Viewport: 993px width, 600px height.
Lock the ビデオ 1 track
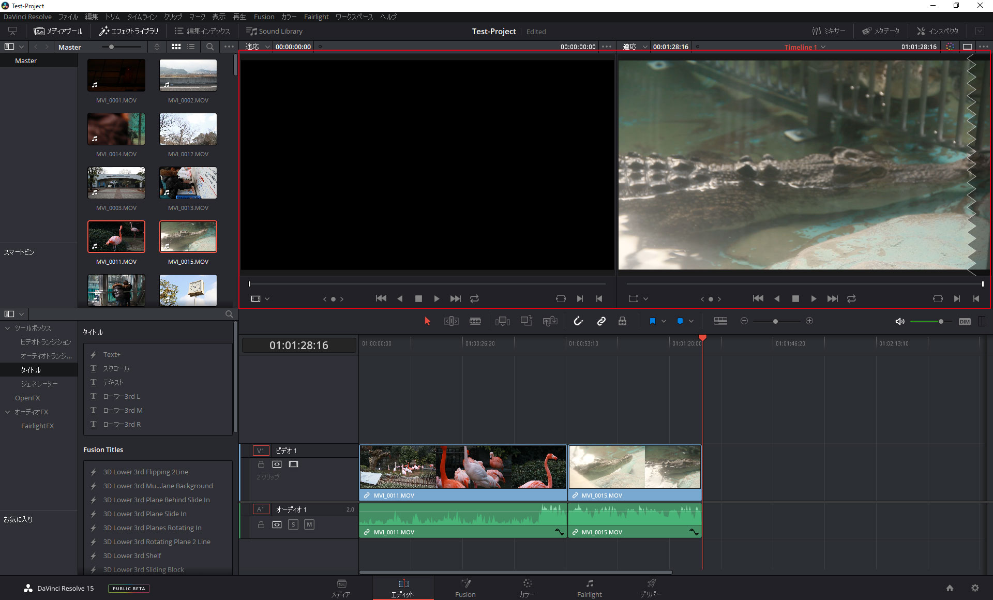pyautogui.click(x=261, y=464)
